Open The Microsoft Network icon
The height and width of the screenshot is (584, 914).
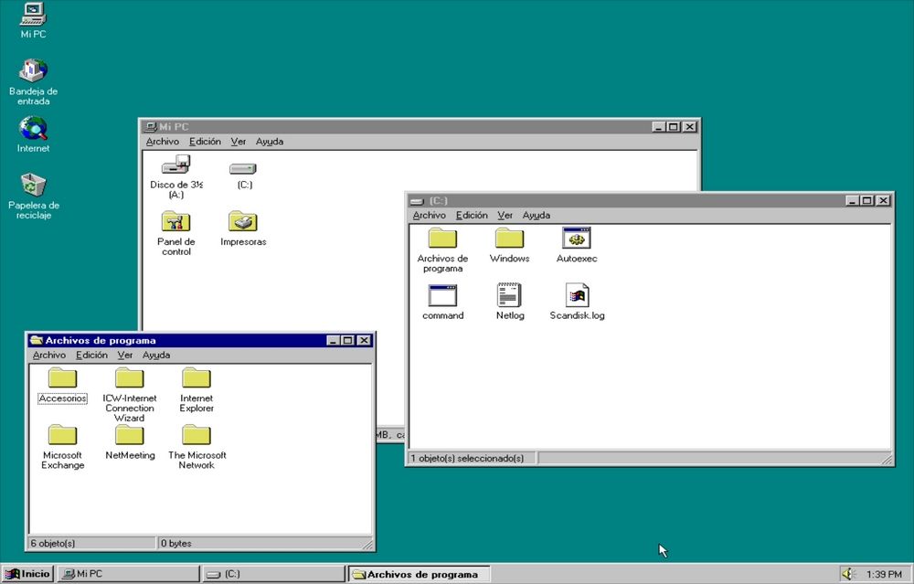[x=196, y=435]
